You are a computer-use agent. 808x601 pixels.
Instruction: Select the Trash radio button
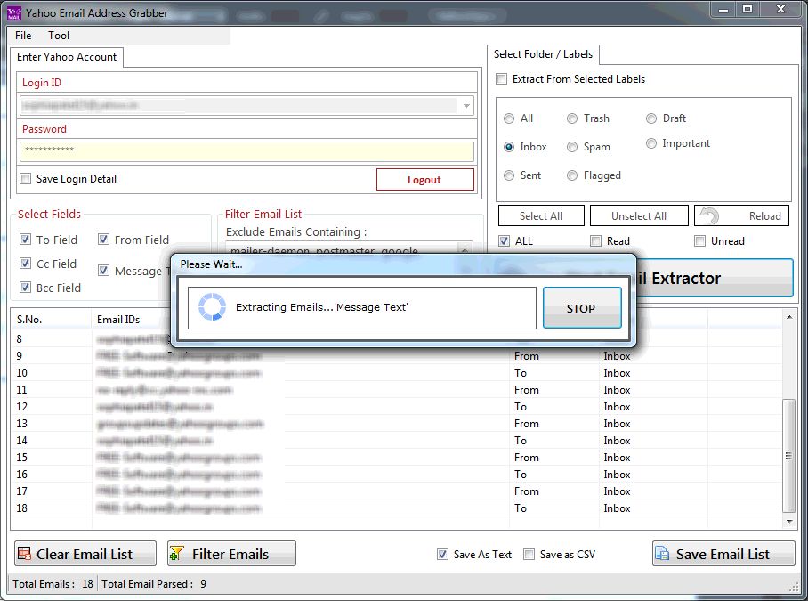click(572, 118)
